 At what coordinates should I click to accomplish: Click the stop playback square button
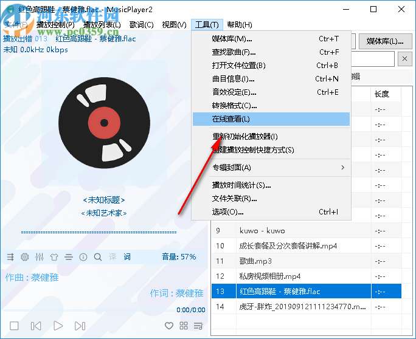tap(14, 326)
